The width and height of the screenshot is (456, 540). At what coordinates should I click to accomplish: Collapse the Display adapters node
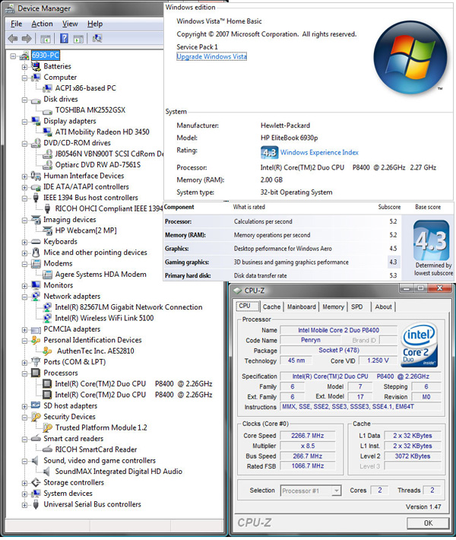[24, 122]
